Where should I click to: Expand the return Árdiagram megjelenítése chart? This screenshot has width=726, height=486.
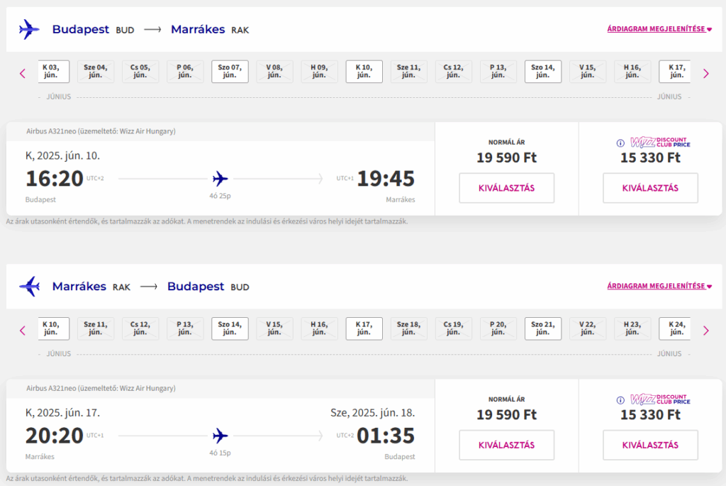click(659, 286)
